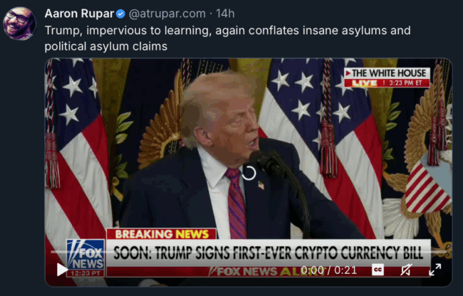Click the post text about asylum claims
The height and width of the screenshot is (296, 463).
[x=227, y=38]
